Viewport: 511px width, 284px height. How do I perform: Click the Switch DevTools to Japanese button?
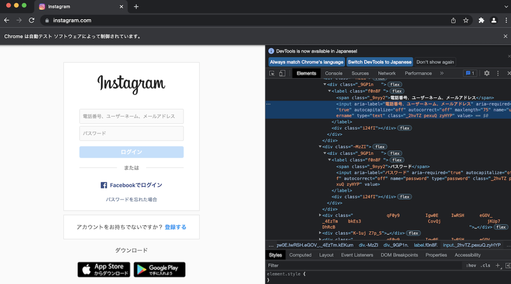pos(380,62)
